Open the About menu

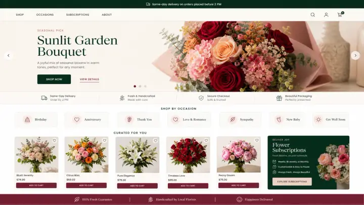(x=107, y=15)
